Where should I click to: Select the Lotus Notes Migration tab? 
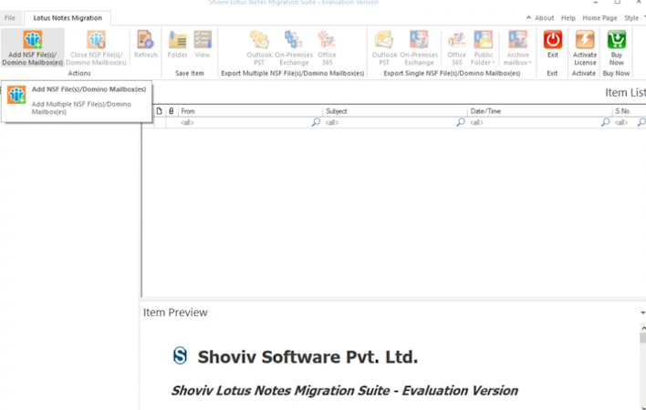click(68, 18)
